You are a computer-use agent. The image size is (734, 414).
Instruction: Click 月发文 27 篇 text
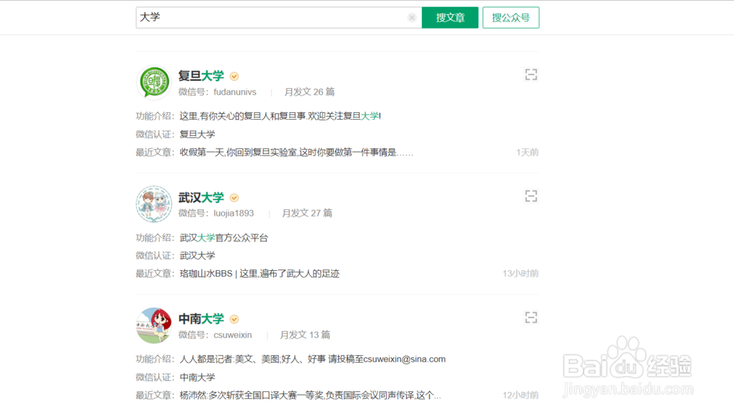[x=307, y=213]
